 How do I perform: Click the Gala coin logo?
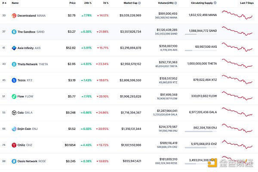pyautogui.click(x=14, y=113)
